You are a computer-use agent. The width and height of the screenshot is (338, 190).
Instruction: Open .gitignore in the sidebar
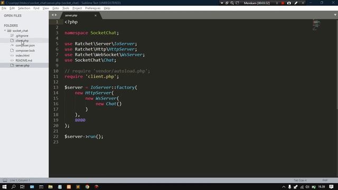point(22,36)
